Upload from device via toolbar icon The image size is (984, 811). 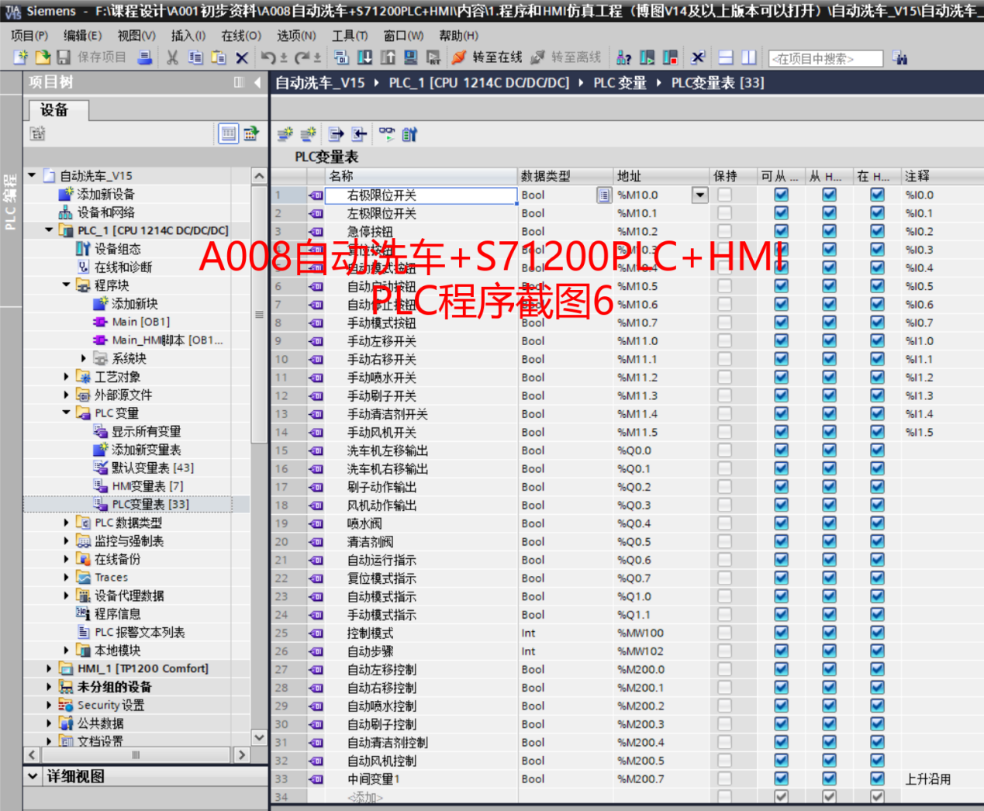[x=388, y=57]
